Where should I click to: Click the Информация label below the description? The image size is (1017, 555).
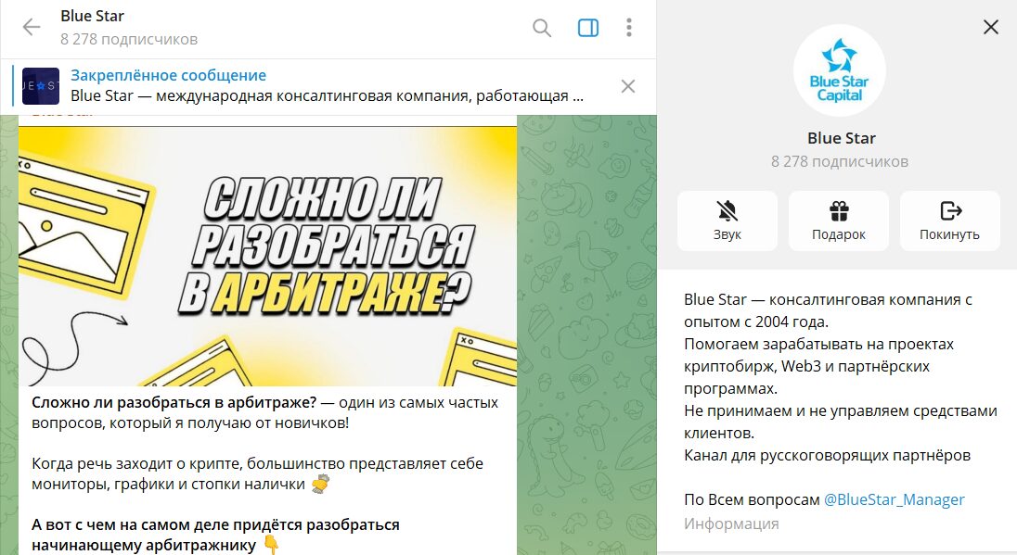coord(731,523)
